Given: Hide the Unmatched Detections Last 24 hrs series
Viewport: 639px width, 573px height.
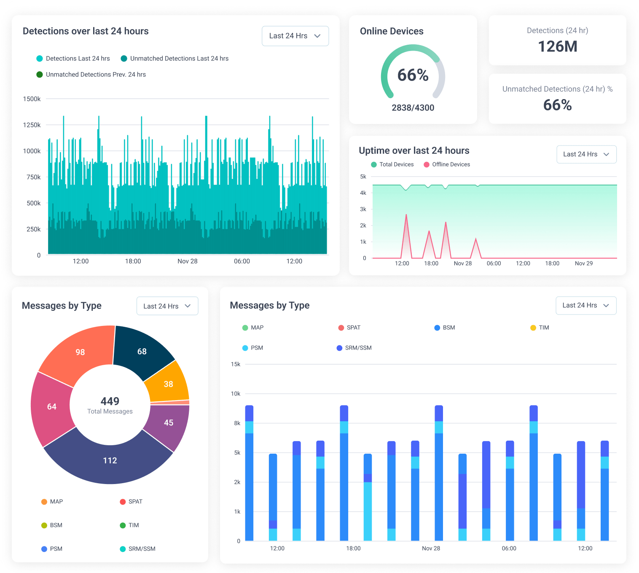Looking at the screenshot, I should point(124,58).
